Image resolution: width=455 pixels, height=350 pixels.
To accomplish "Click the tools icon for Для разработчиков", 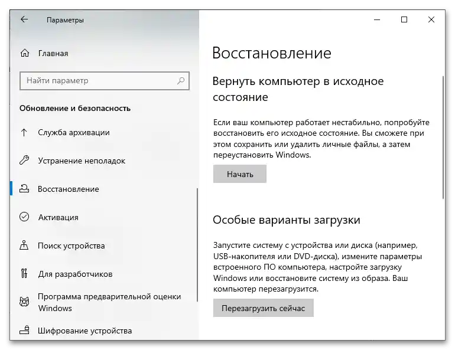I will (x=24, y=273).
